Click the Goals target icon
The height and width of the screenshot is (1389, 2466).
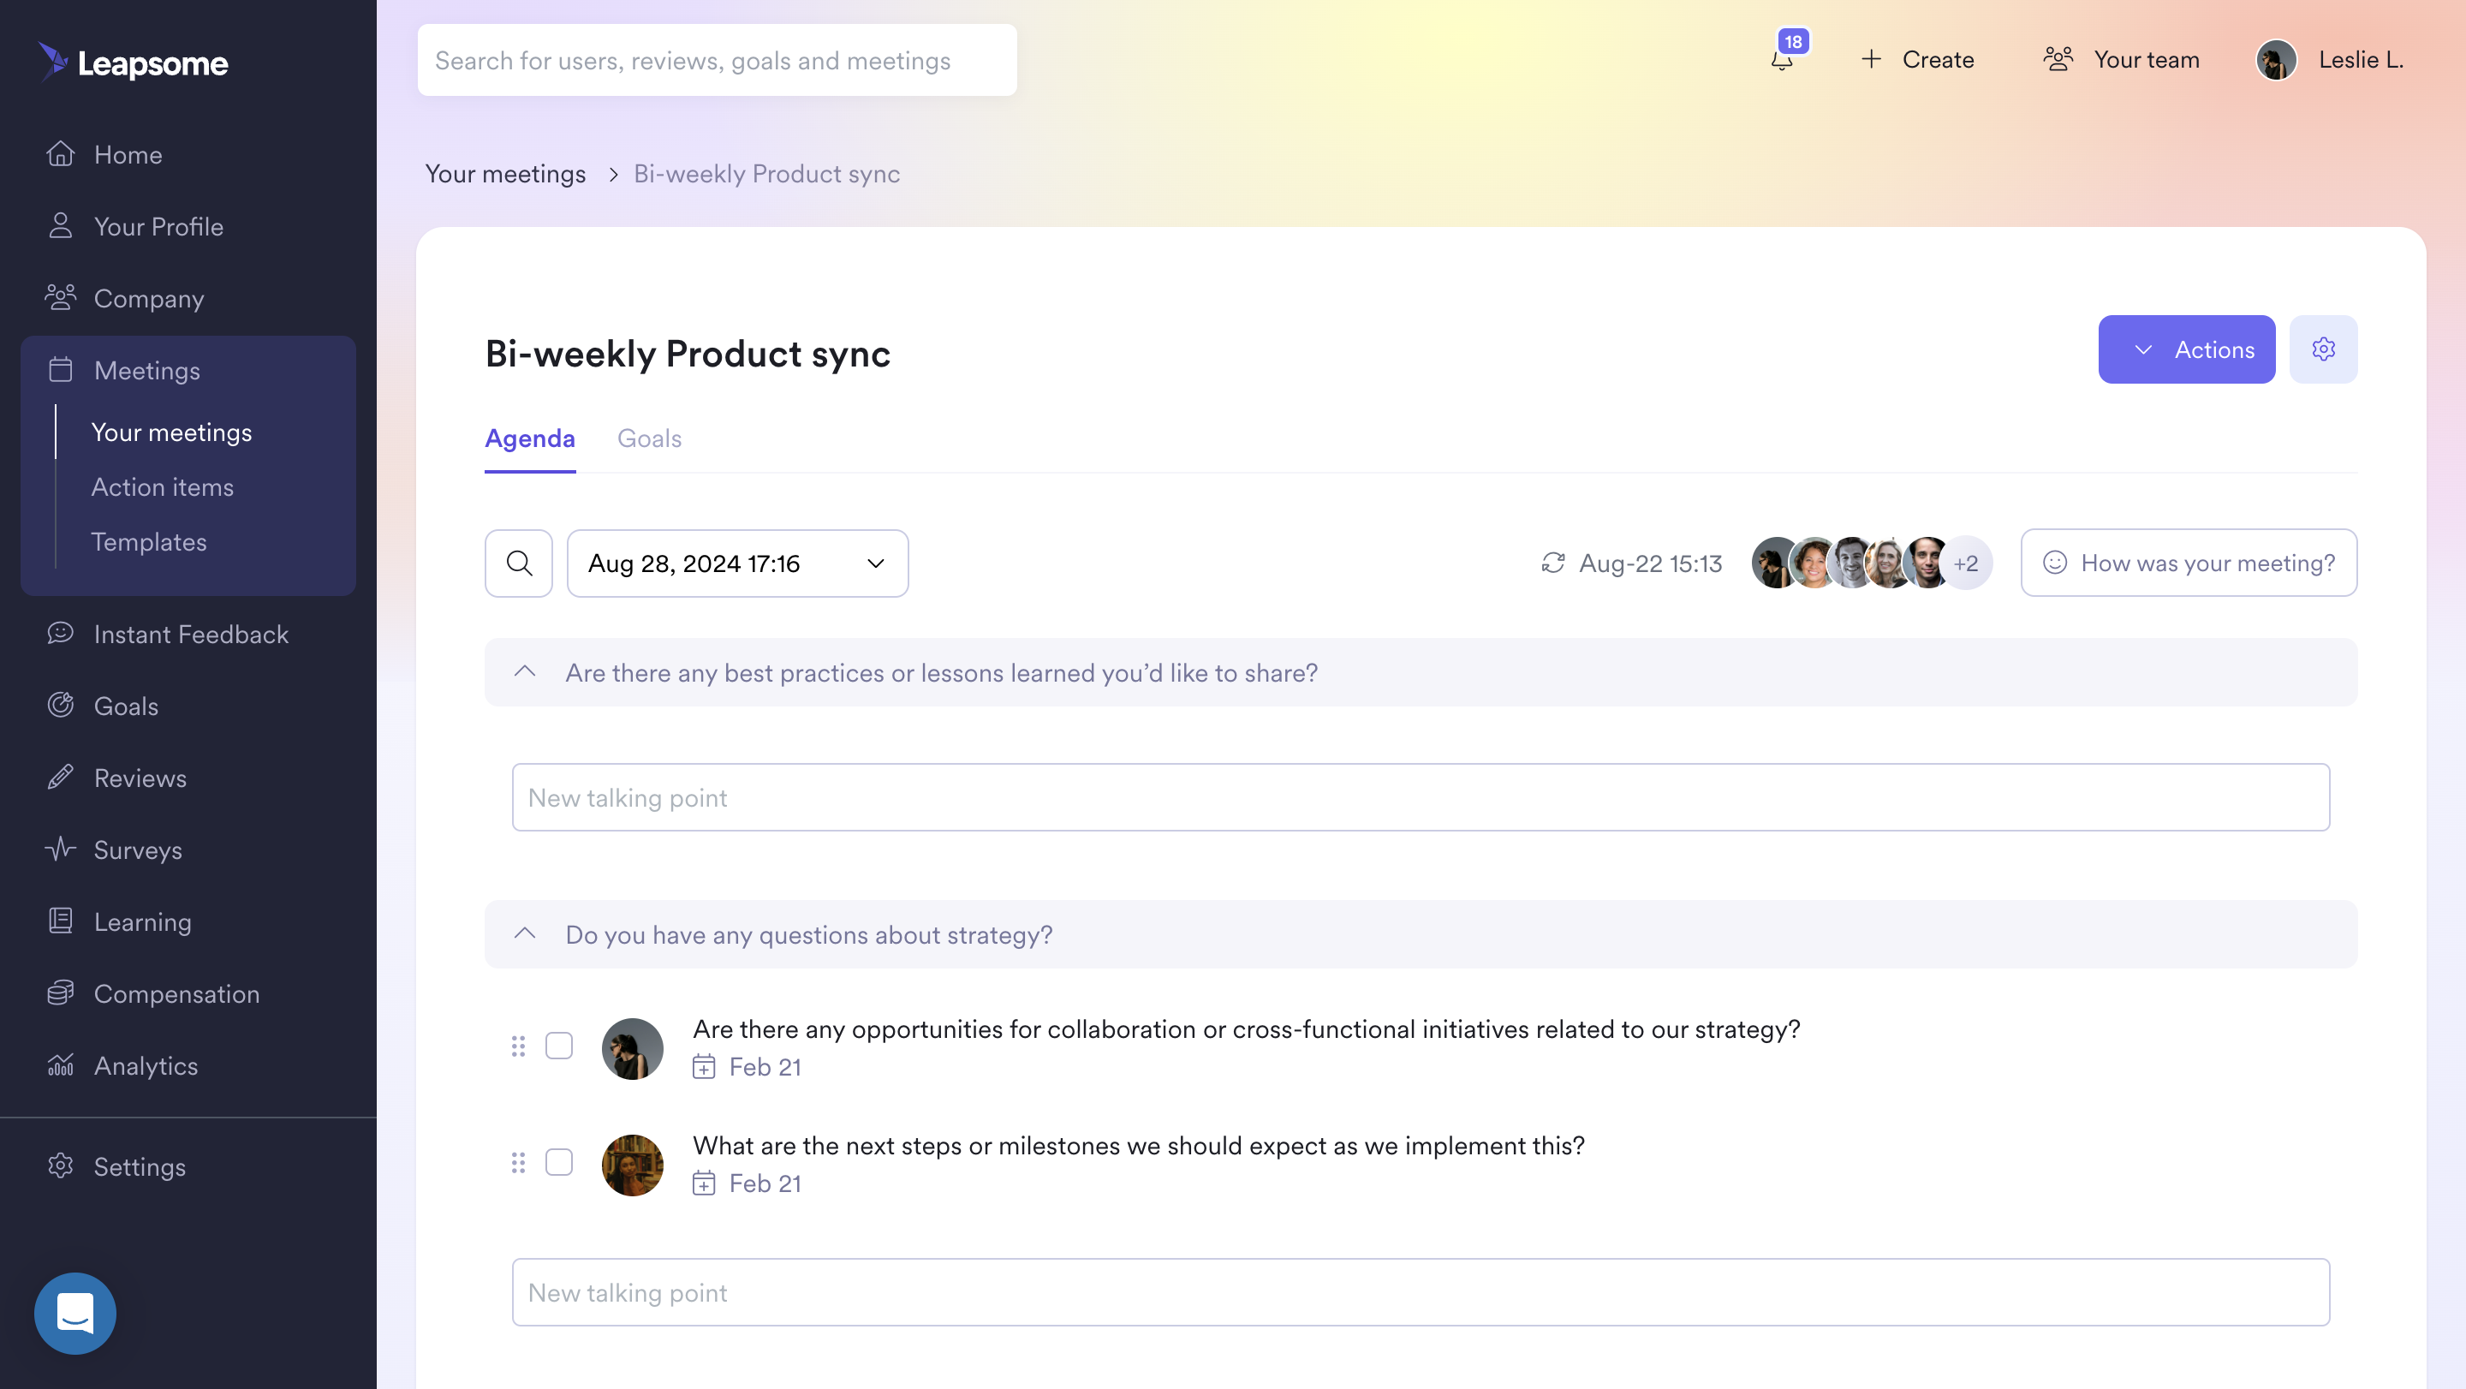pyautogui.click(x=60, y=706)
